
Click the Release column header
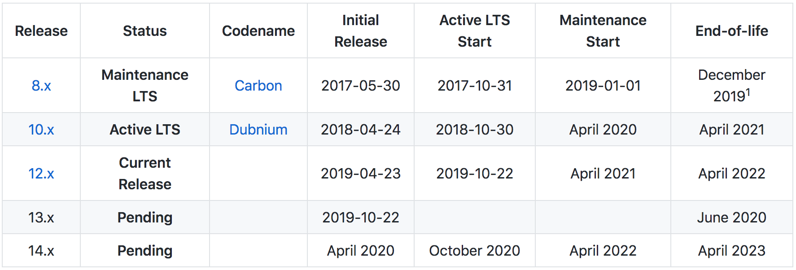[41, 31]
